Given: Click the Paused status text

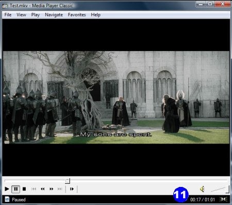Looking at the screenshot, I should click(x=19, y=200).
